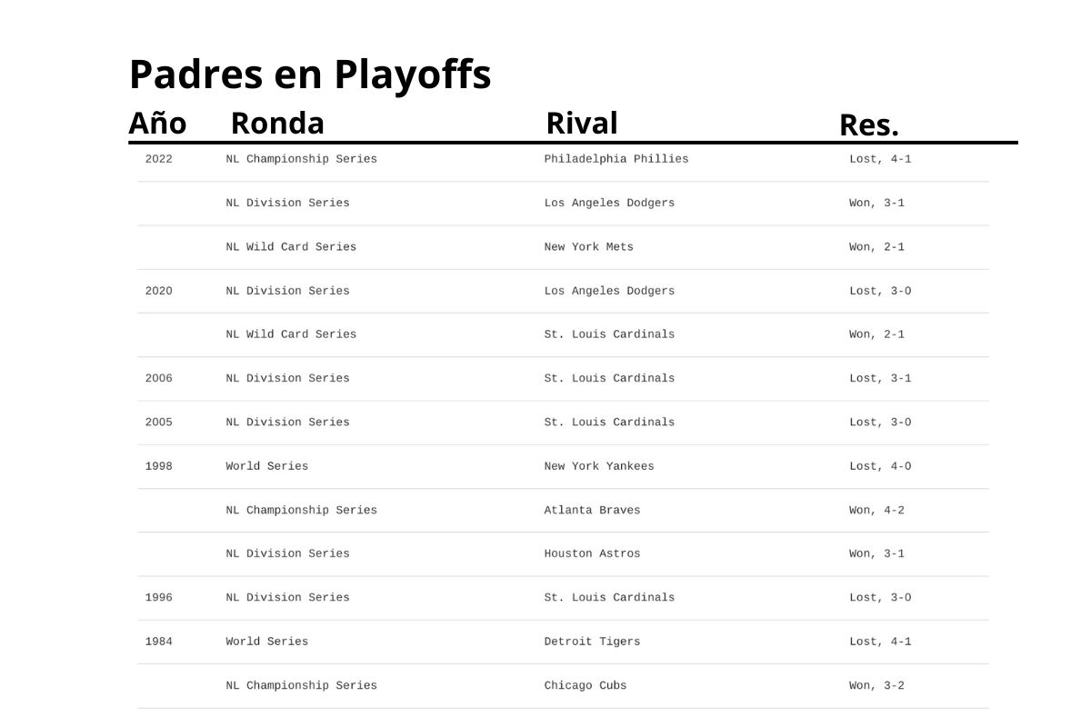Viewport: 1091px width, 727px height.
Task: Click the Houston Astros cell
Action: [592, 553]
